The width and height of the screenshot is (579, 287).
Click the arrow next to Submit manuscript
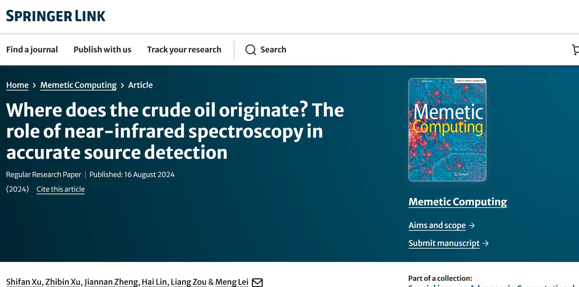tap(486, 243)
